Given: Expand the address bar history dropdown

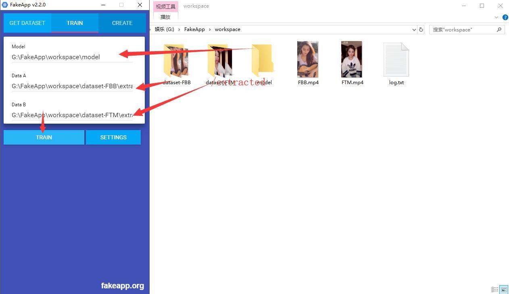Looking at the screenshot, I should (x=414, y=30).
